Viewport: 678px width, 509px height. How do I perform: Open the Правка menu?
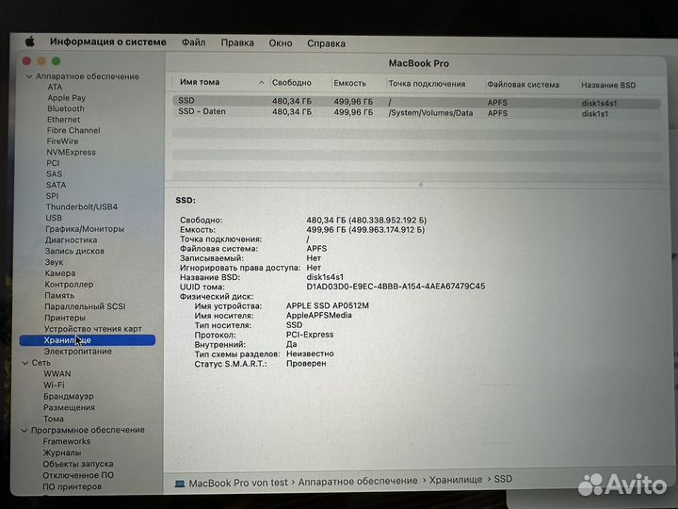point(237,42)
